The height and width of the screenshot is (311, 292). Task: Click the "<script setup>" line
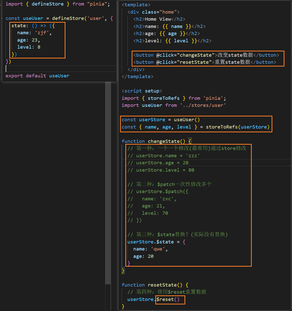[142, 91]
